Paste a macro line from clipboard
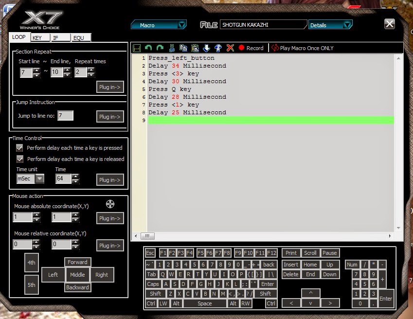The height and width of the screenshot is (319, 413). [x=194, y=48]
